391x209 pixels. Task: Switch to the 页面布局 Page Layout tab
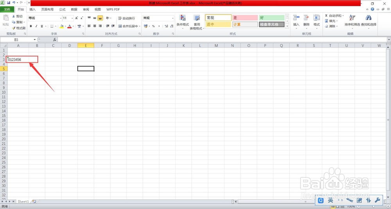(47, 9)
